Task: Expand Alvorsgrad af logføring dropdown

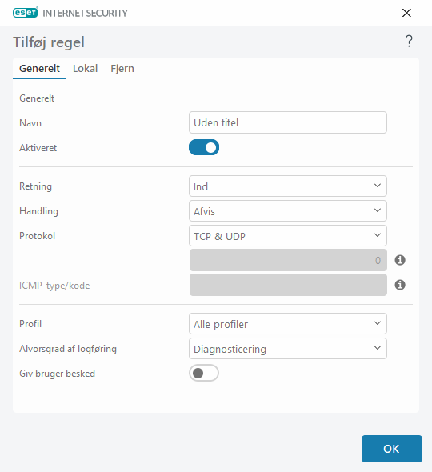Action: coord(288,349)
